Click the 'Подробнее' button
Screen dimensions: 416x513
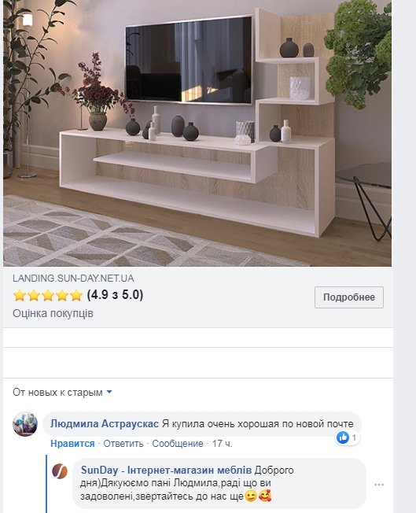click(x=349, y=297)
